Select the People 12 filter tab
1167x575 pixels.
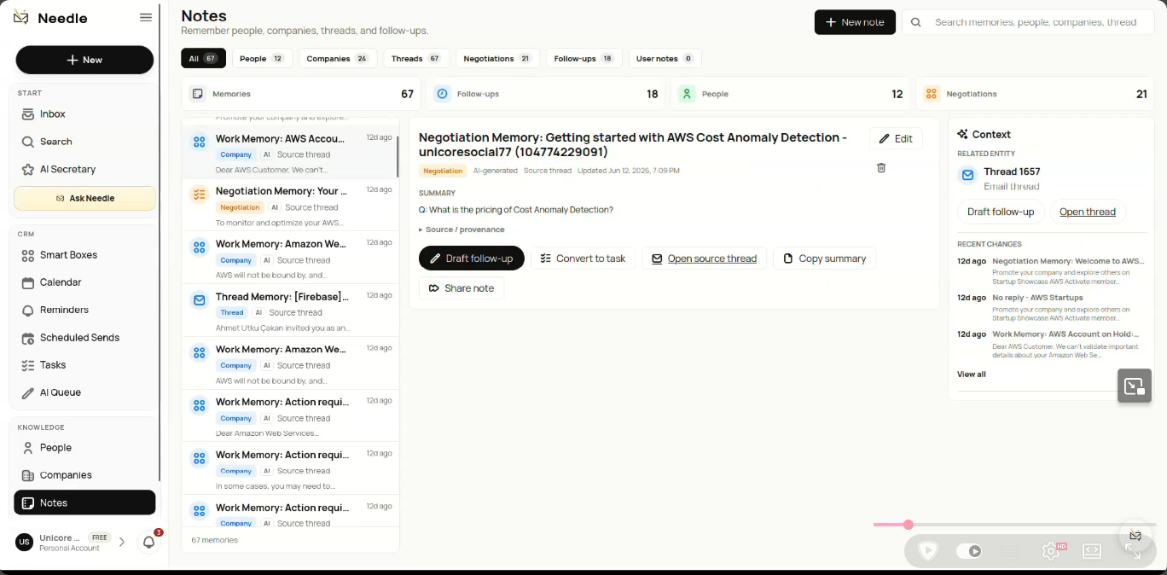click(262, 59)
